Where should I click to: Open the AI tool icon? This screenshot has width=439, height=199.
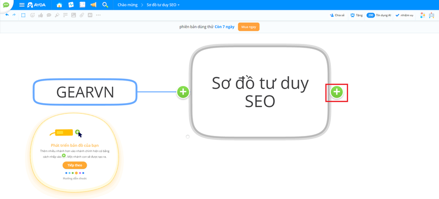pos(90,15)
